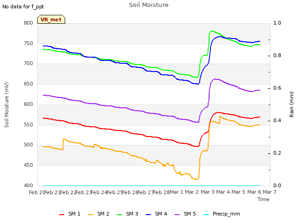Click the SM 3 green legend swatch
This screenshot has width=298, height=223.
click(x=119, y=215)
